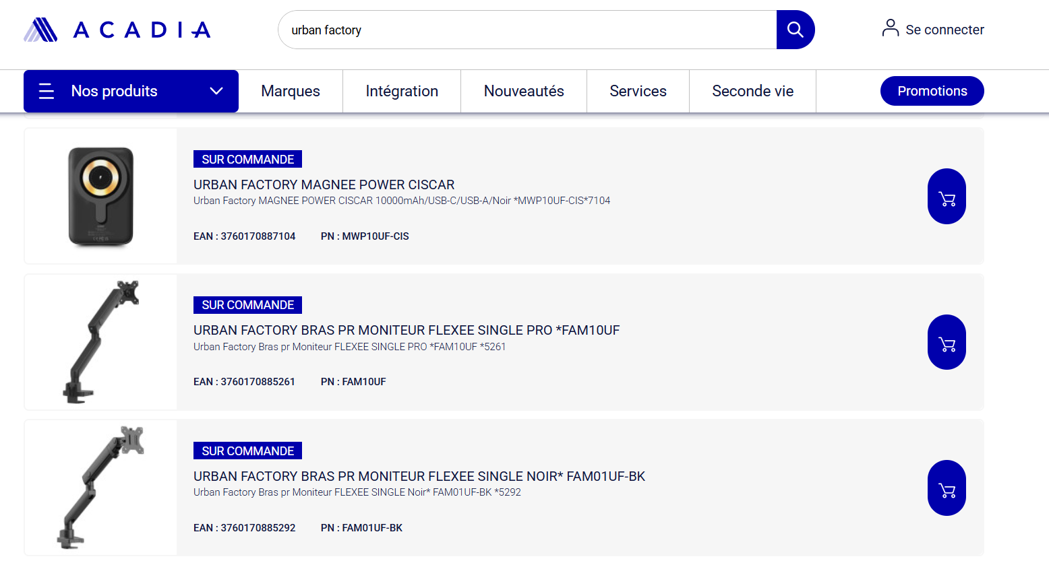Click PN FAM01UF-BK
Image resolution: width=1049 pixels, height=563 pixels.
click(x=361, y=528)
